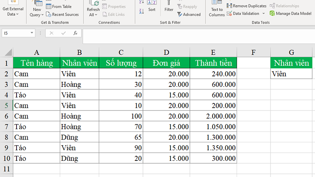Select column C header
The height and width of the screenshot is (177, 315).
point(121,52)
